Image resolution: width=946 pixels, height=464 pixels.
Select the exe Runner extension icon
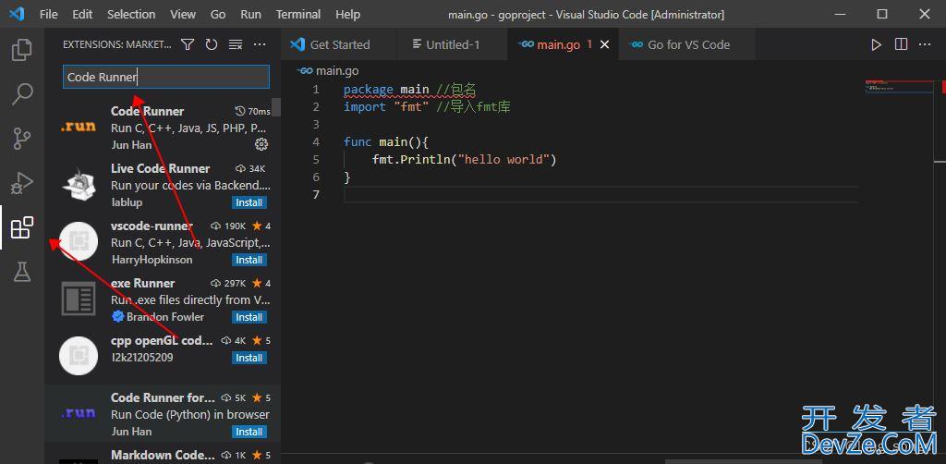click(x=79, y=299)
